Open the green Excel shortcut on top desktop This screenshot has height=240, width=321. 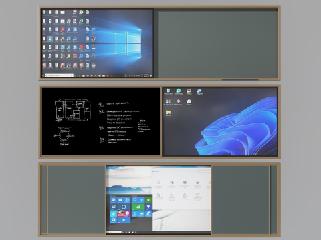81,21
